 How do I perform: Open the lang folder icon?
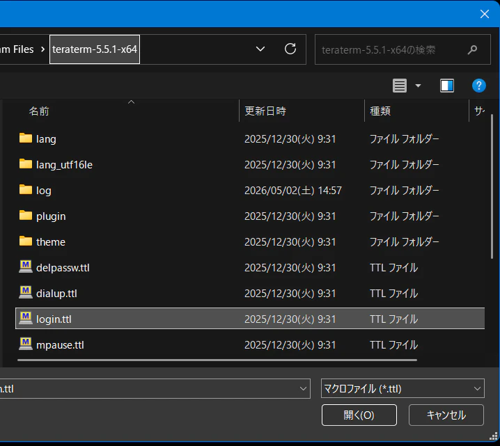click(x=26, y=138)
